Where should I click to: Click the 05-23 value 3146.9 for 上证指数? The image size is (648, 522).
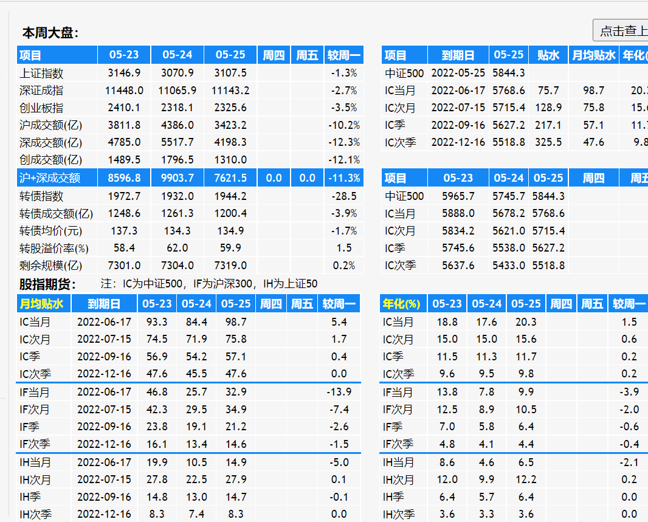[124, 73]
